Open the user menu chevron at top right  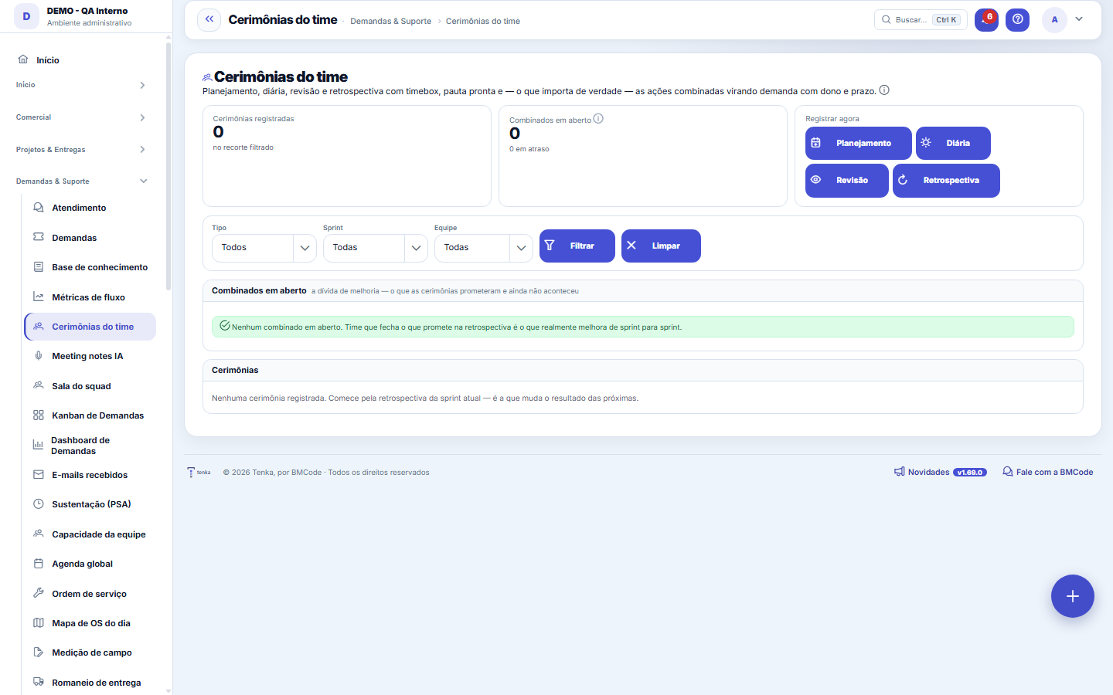1079,19
